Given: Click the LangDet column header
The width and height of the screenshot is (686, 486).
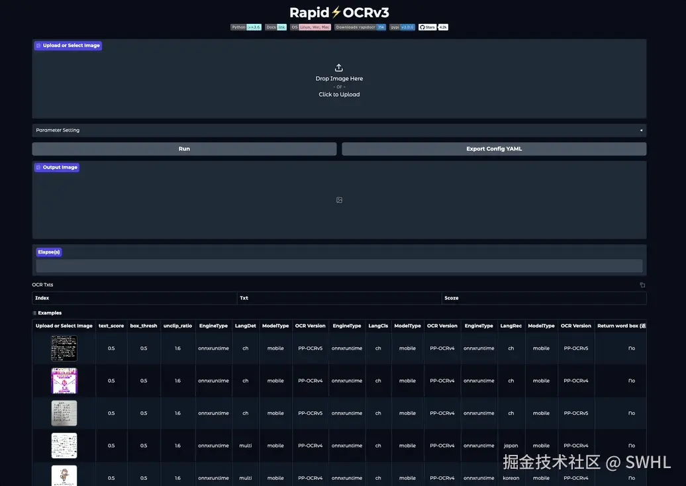Looking at the screenshot, I should (x=246, y=326).
